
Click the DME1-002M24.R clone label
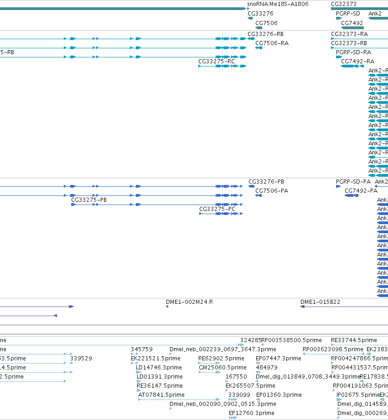click(x=189, y=302)
